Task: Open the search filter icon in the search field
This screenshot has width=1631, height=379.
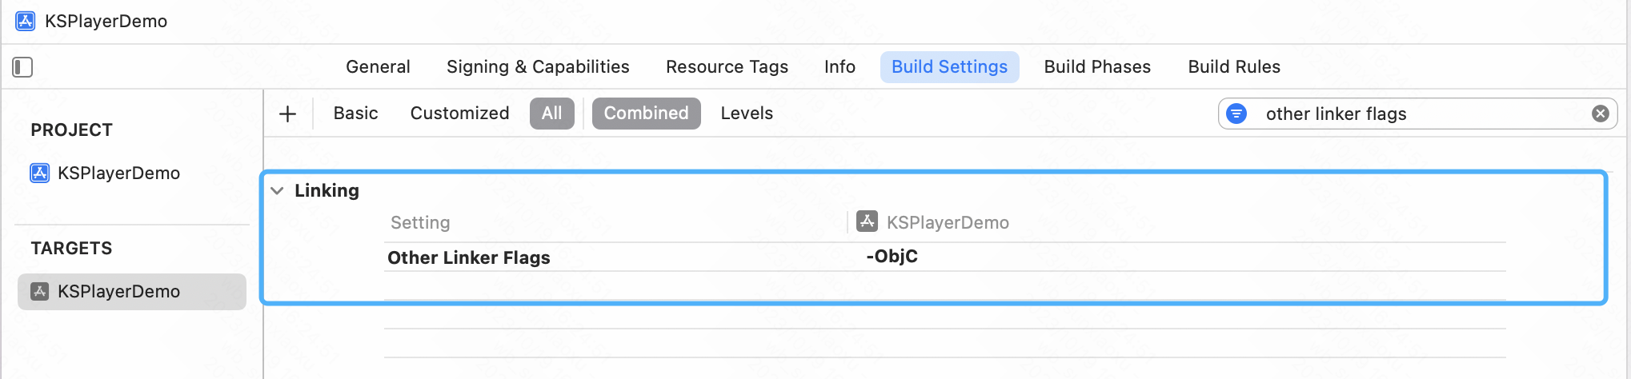Action: (x=1236, y=114)
